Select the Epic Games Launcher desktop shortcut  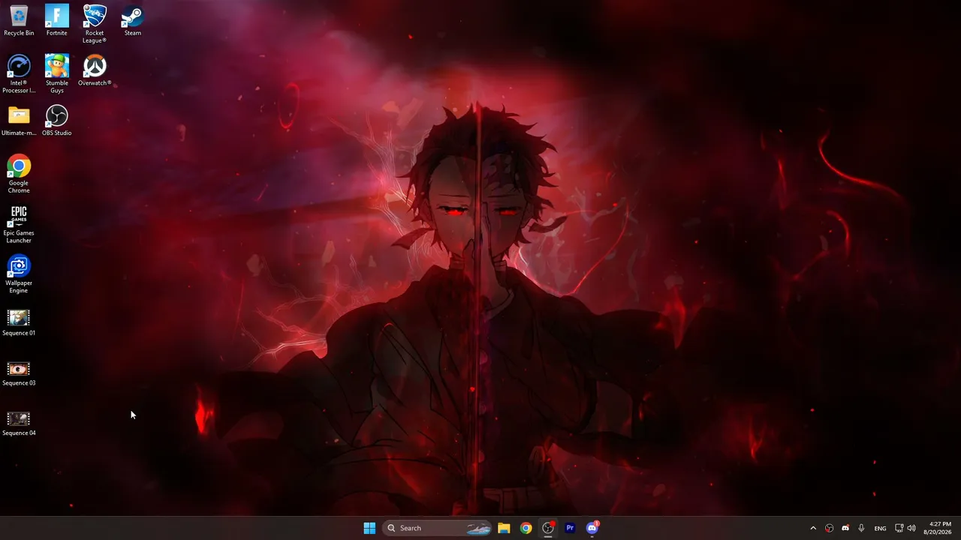(19, 224)
